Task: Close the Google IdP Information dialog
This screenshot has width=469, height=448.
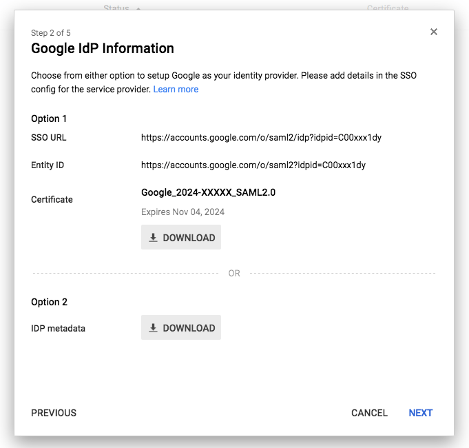Action: click(x=434, y=32)
